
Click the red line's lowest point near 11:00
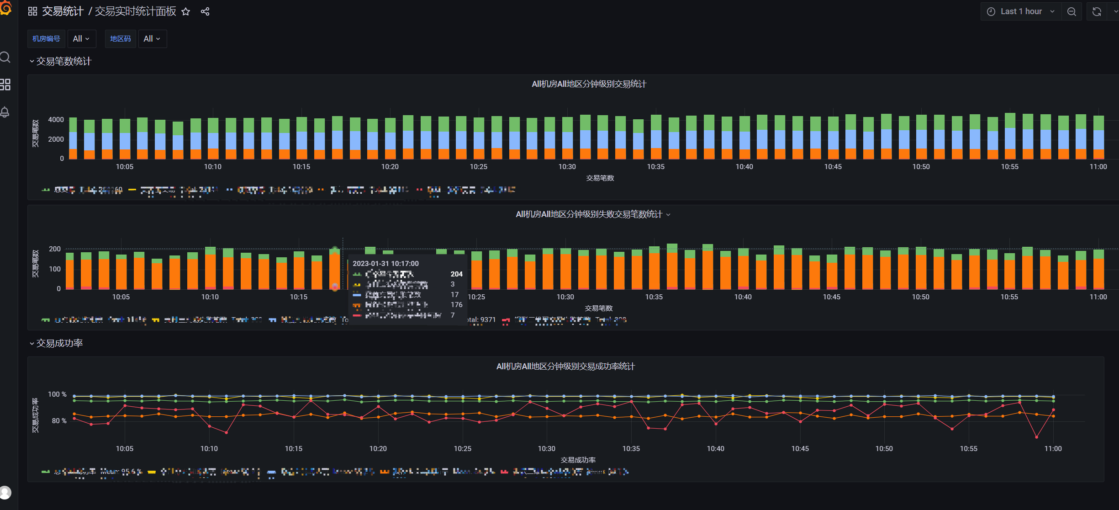point(1036,437)
